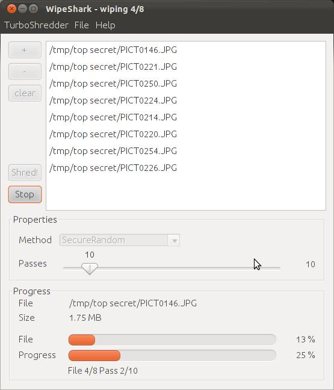Image resolution: width=334 pixels, height=390 pixels.
Task: Minimize the WipeShark window
Action: 22,8
